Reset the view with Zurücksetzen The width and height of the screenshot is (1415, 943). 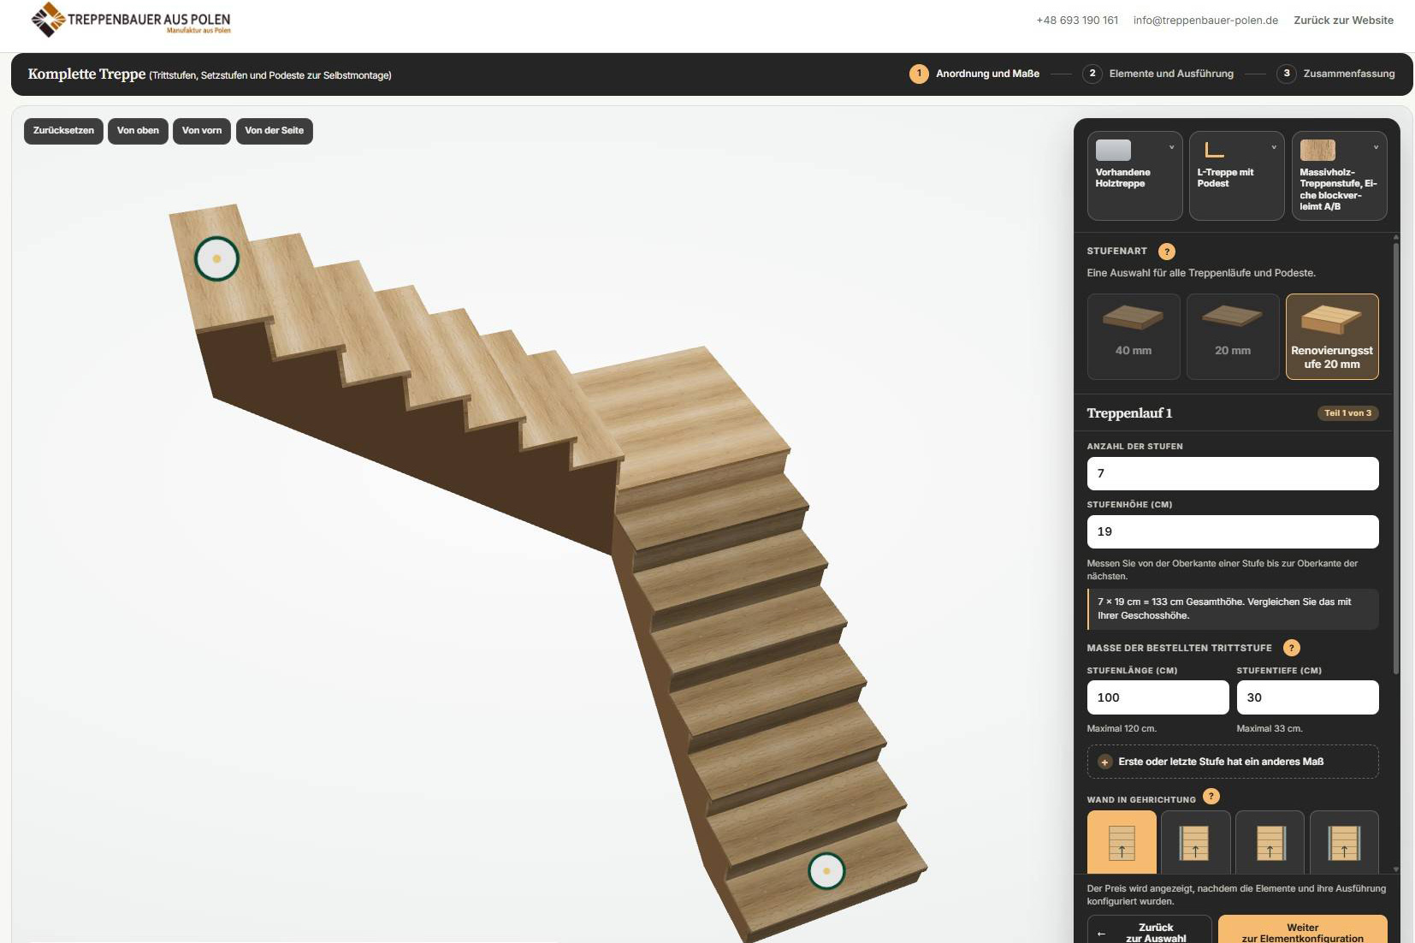point(64,131)
